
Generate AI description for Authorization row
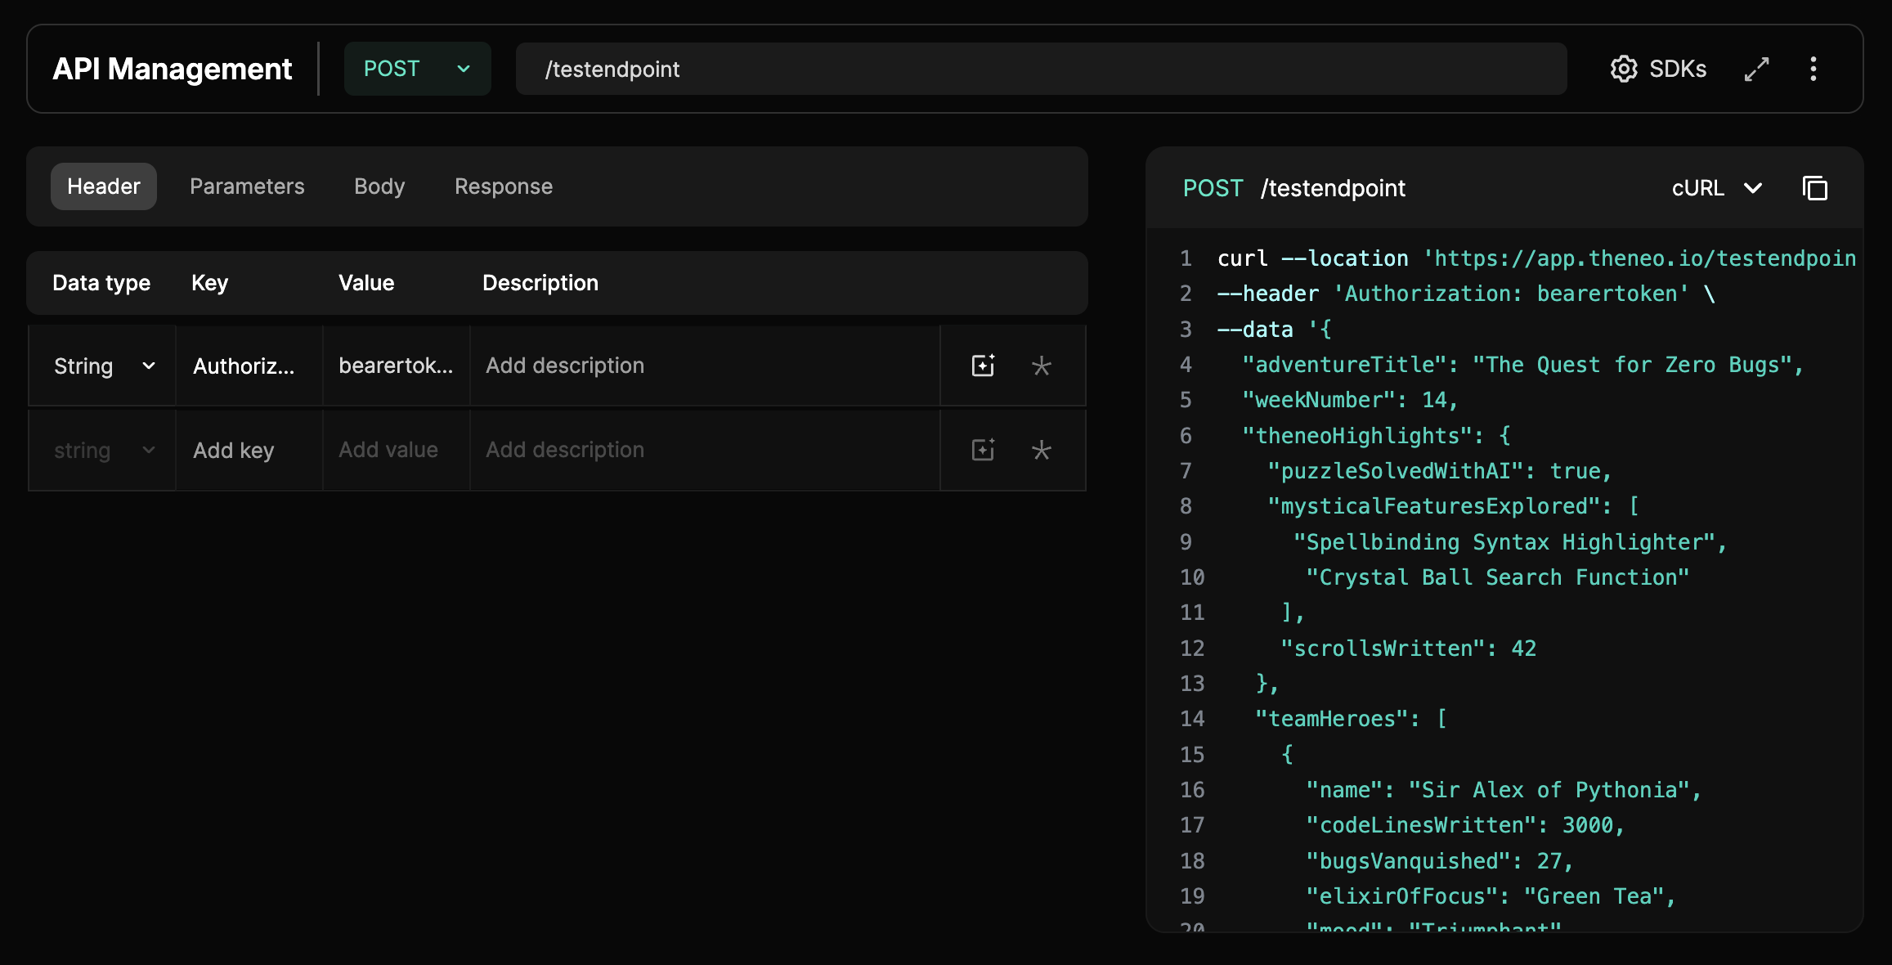click(983, 366)
